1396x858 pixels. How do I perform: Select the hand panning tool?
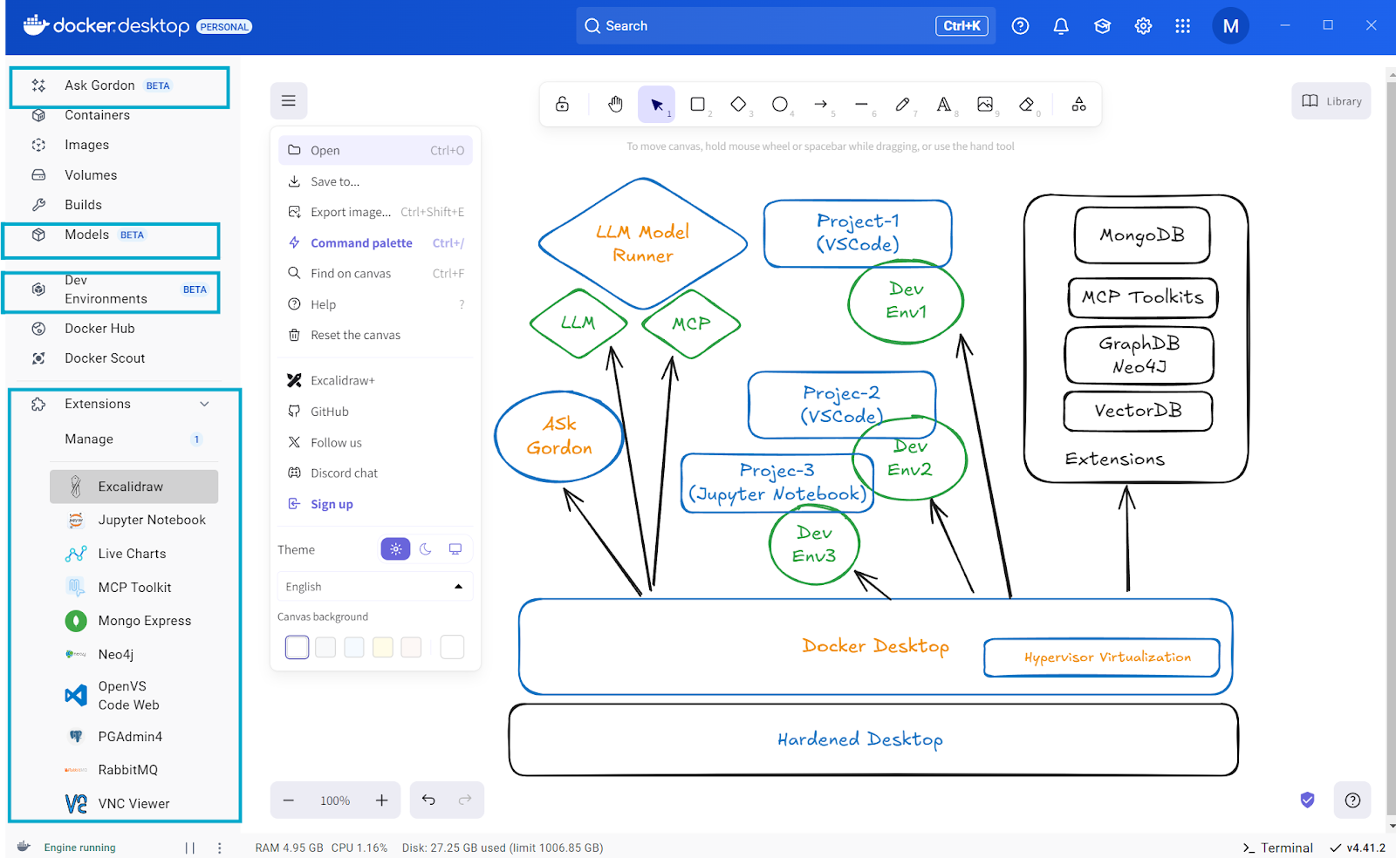pyautogui.click(x=615, y=105)
